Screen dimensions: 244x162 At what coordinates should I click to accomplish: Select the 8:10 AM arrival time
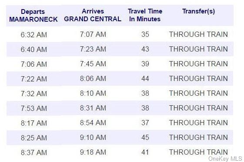[x=93, y=93]
